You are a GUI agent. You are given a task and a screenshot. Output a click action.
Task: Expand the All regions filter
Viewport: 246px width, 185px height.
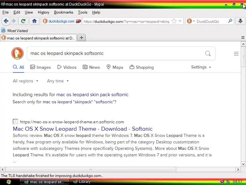click(26, 81)
